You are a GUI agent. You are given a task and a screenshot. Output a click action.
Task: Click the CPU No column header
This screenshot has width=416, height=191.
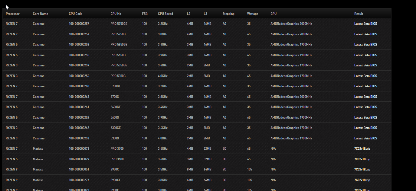(116, 14)
